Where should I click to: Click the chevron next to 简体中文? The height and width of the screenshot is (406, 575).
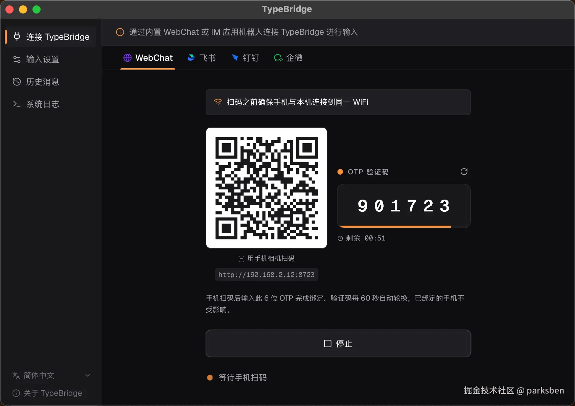[x=88, y=375]
